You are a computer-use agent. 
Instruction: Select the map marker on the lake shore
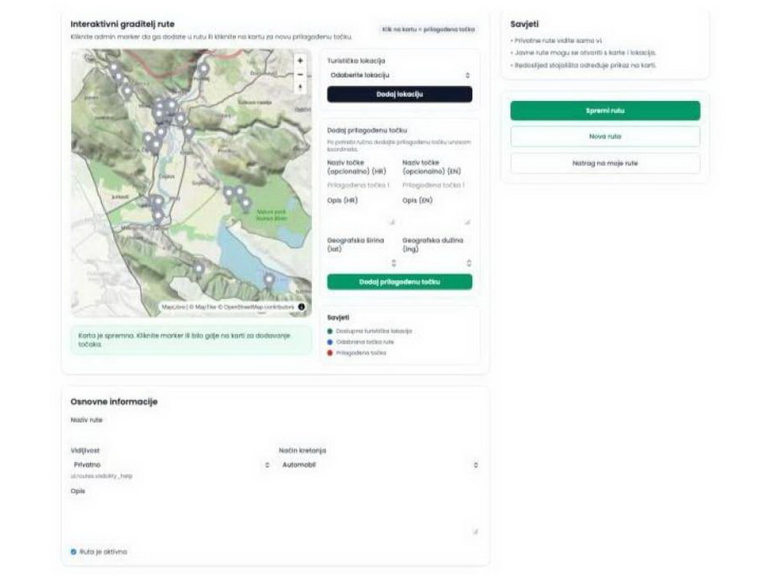click(269, 281)
